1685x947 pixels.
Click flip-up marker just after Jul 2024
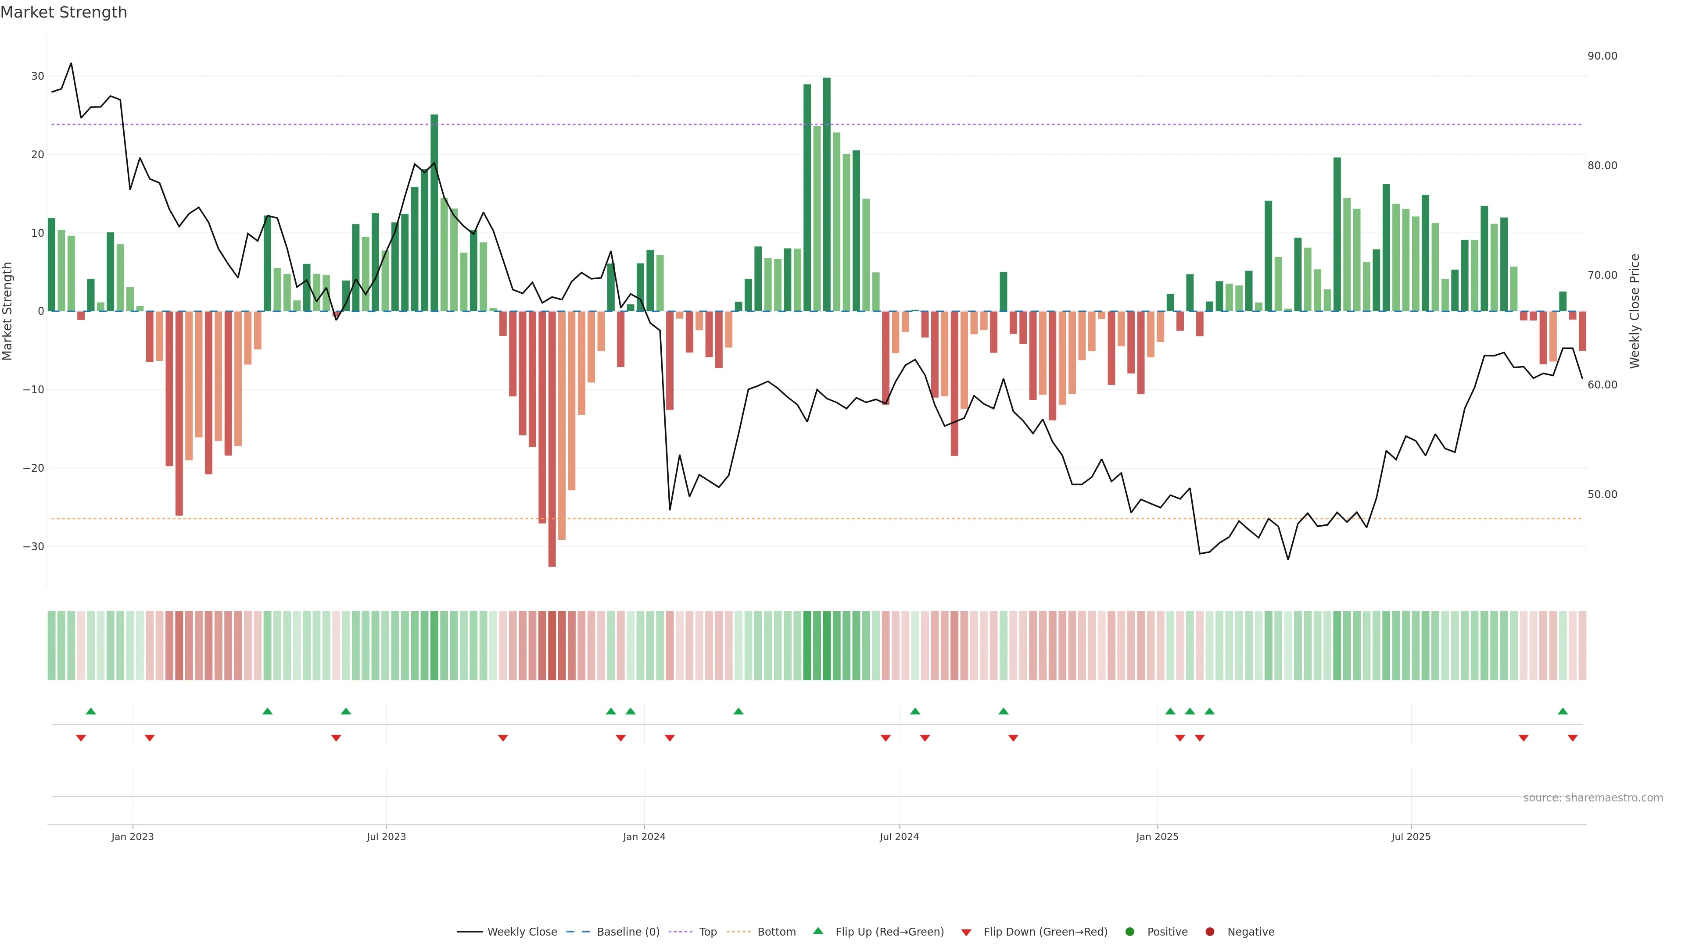[x=915, y=711]
